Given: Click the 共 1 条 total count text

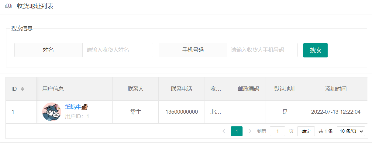Looking at the screenshot, I should 326,131.
